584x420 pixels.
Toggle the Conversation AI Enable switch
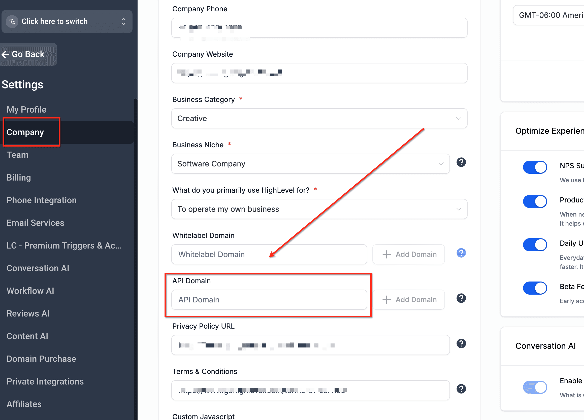535,387
